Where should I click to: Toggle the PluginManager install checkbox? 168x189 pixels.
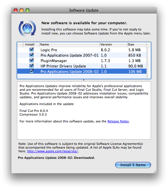(31, 60)
